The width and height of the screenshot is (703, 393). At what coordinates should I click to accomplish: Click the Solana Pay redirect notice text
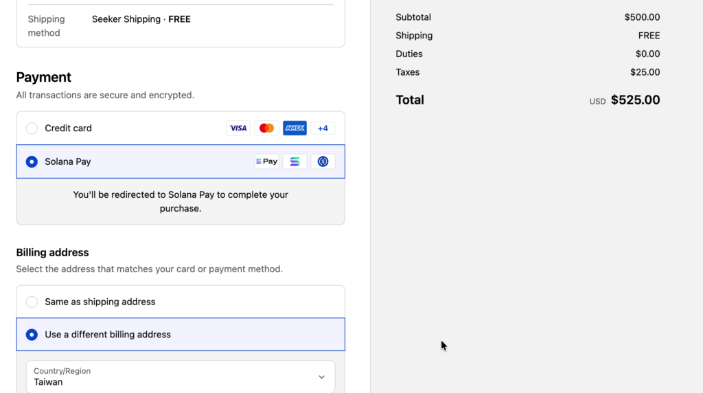181,201
